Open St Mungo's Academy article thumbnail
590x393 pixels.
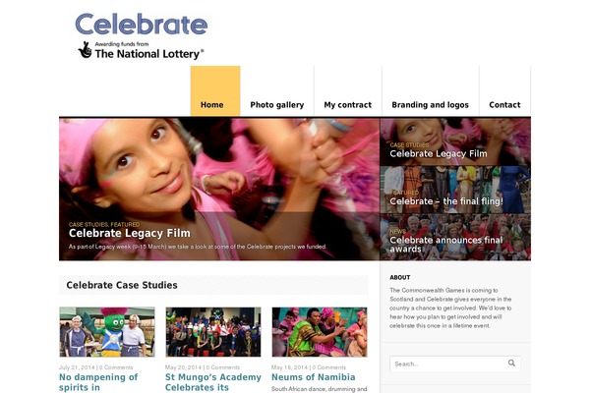pos(213,332)
